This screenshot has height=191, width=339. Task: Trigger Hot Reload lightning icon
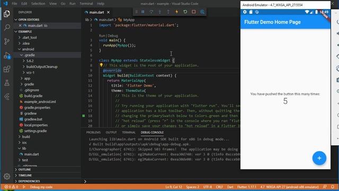pyautogui.click(x=176, y=12)
